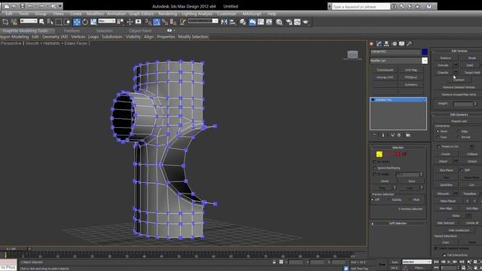The image size is (482, 271).
Task: Click the object name field Cylinder
Action: coord(395,52)
